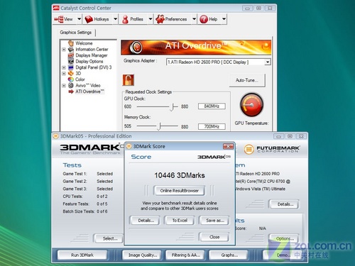Click the Futuremark logo icon
Viewport: 355px width, 266px height.
pos(248,150)
